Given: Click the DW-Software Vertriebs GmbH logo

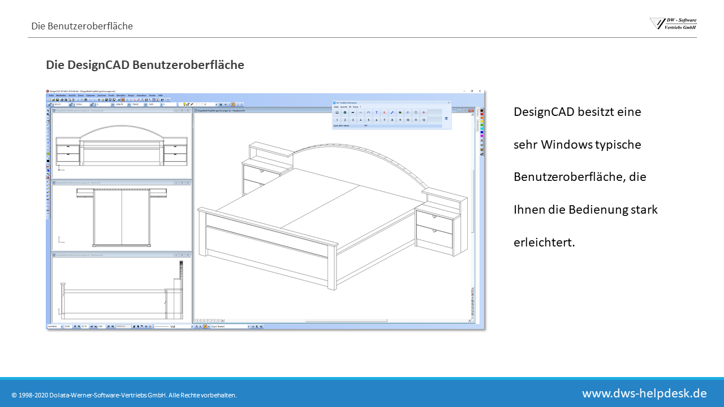Looking at the screenshot, I should tap(673, 23).
